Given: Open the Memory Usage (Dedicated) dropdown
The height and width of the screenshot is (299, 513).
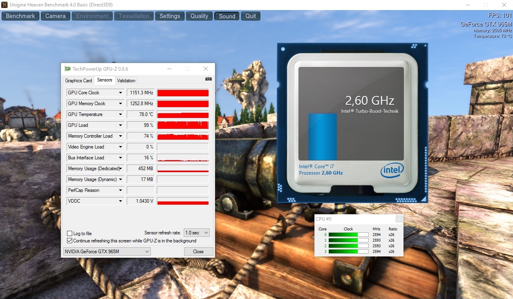Looking at the screenshot, I should point(120,169).
